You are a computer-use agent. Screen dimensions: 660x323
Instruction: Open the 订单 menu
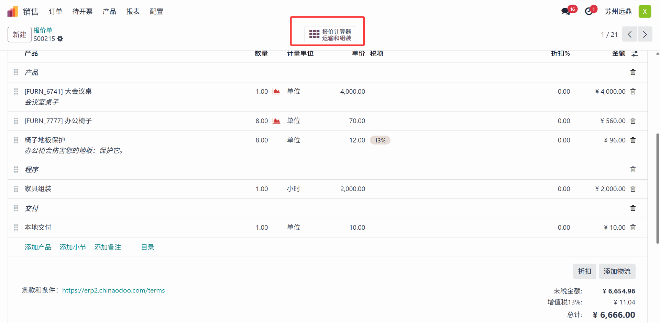coord(56,12)
